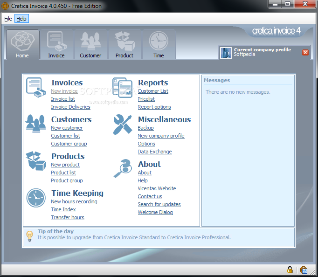Open the Product list link
Screen dimensions: 318x277
pos(63,173)
